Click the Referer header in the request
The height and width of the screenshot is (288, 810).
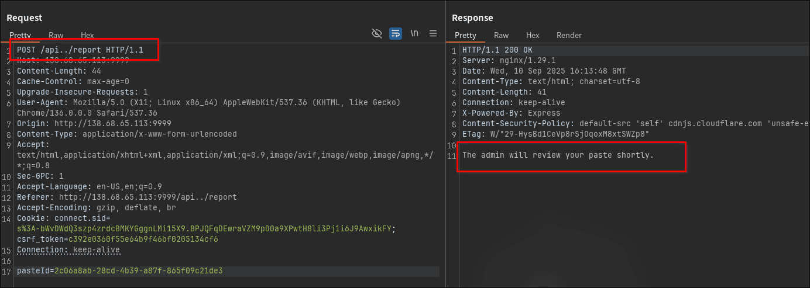point(126,197)
